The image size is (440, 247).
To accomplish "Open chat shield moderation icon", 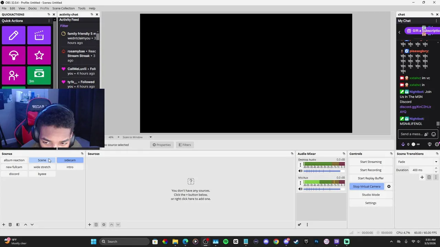I will click(x=430, y=144).
